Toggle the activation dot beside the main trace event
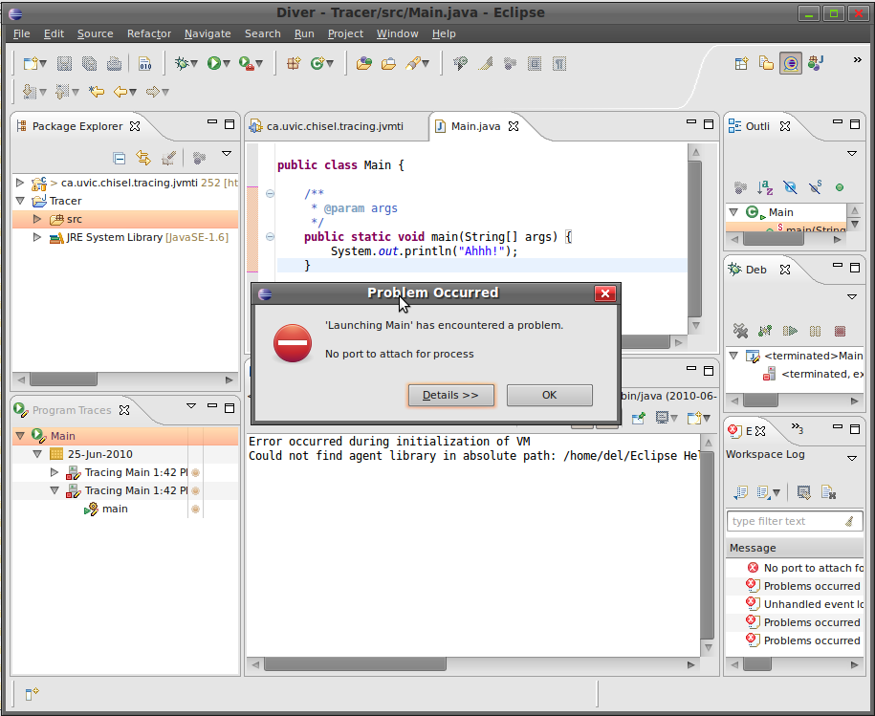 [194, 509]
